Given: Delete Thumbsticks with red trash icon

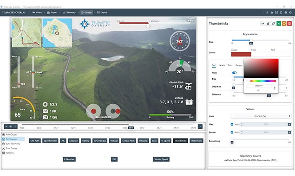Looking at the screenshot, I should (289, 24).
